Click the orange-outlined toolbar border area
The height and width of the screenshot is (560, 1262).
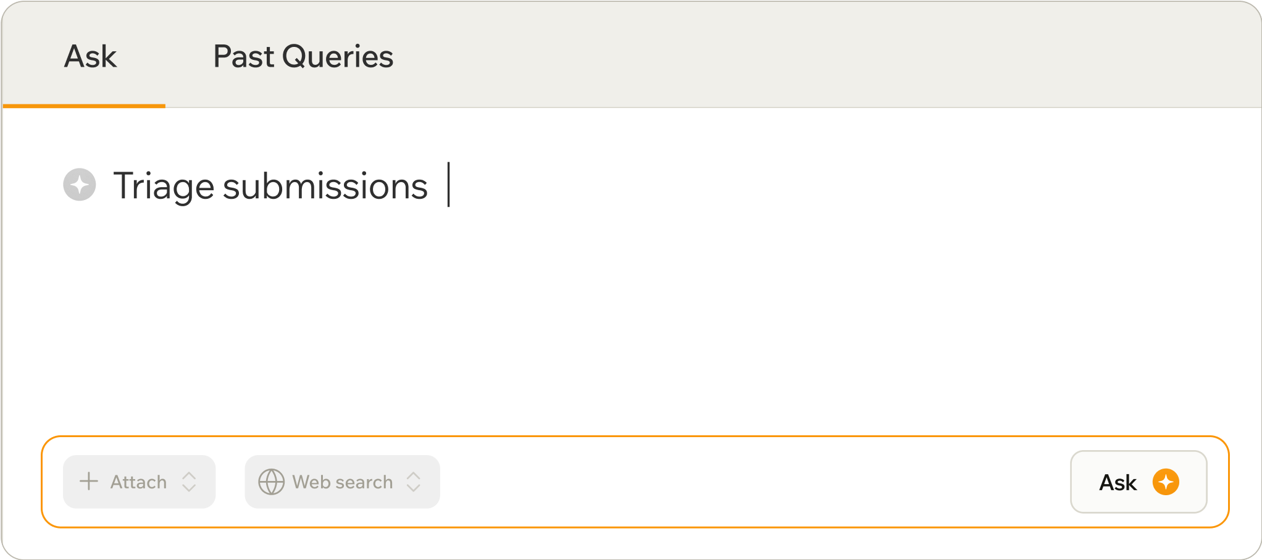pos(617,437)
